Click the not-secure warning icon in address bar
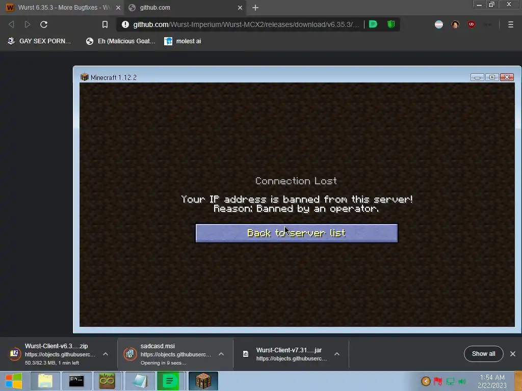The height and width of the screenshot is (391, 522). (x=125, y=24)
